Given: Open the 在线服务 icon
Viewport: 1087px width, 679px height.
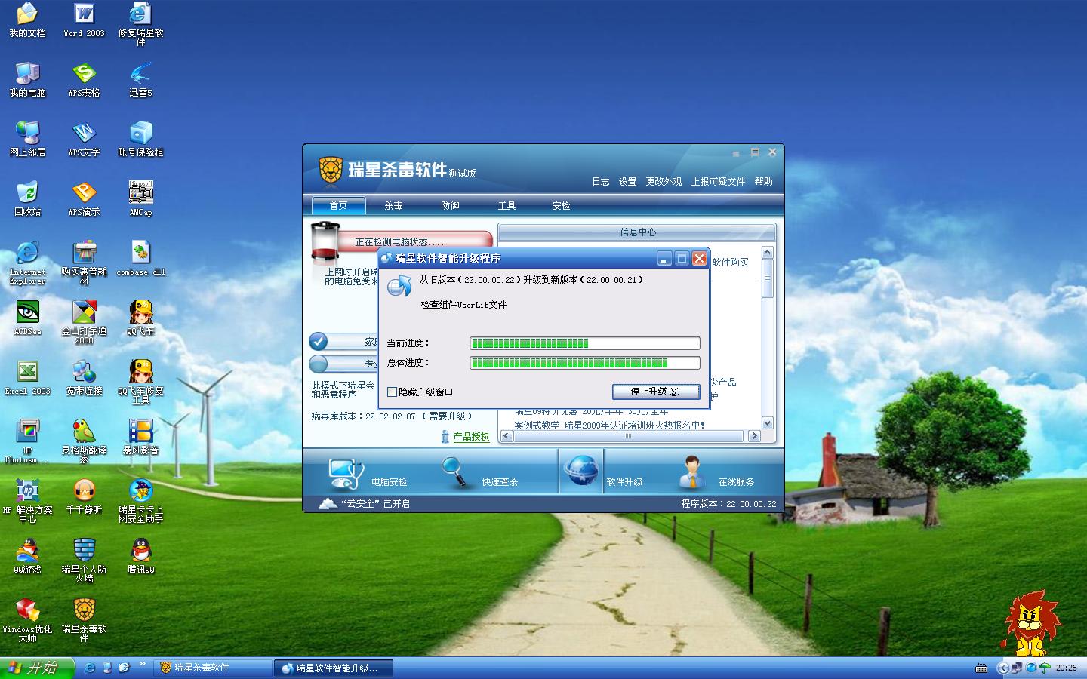Looking at the screenshot, I should (x=693, y=473).
